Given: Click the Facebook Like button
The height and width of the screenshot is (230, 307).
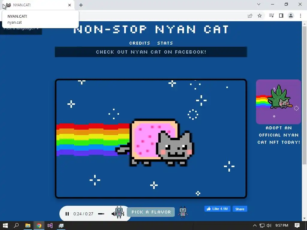Looking at the screenshot, I should click(x=218, y=209).
